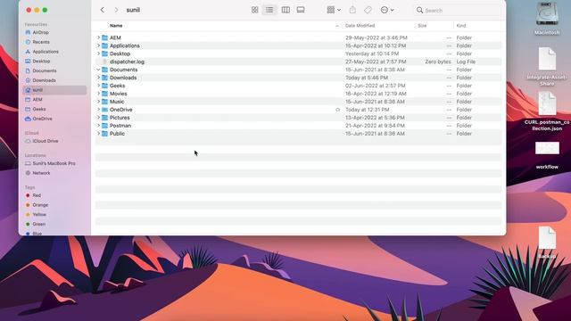Expand the Applications folder disclosure arrow
This screenshot has height=321, width=571.
pos(98,45)
